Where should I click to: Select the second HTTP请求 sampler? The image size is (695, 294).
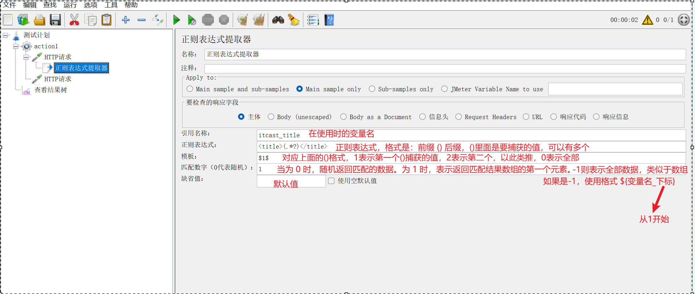click(58, 79)
